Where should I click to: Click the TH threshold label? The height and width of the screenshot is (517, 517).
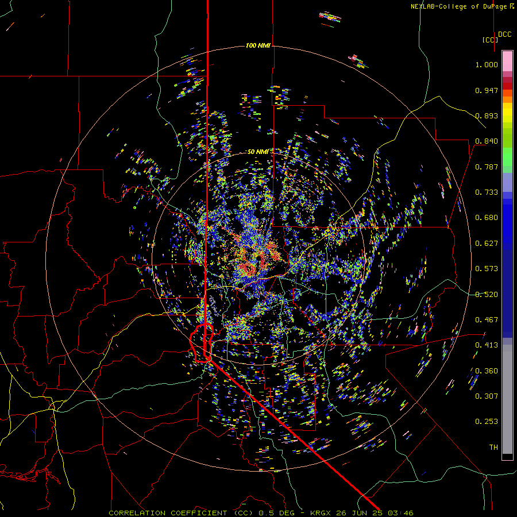493,447
